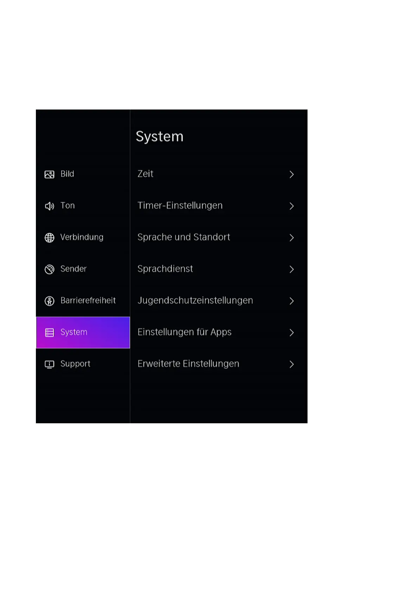Click the Sender satellite dish icon
The width and height of the screenshot is (419, 593).
point(49,269)
